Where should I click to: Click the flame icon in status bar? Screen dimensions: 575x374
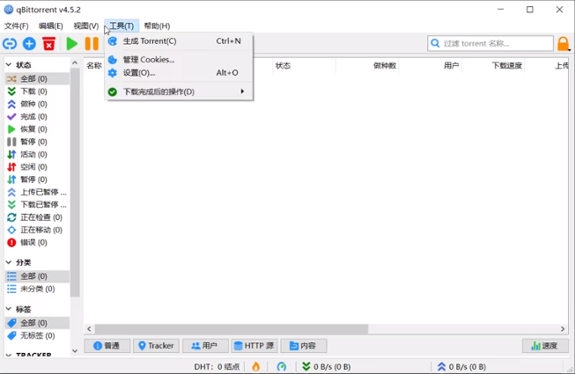[255, 366]
